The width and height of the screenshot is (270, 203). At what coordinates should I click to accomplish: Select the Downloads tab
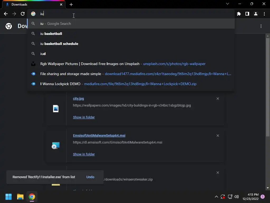(33, 4)
